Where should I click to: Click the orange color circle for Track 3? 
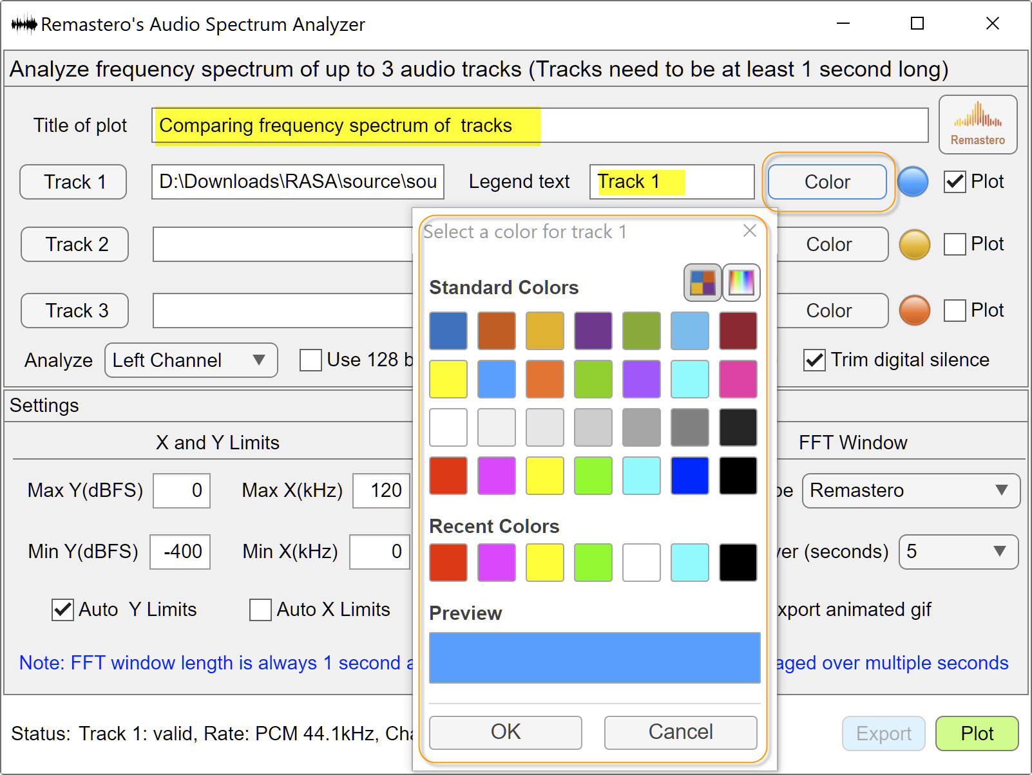(914, 310)
